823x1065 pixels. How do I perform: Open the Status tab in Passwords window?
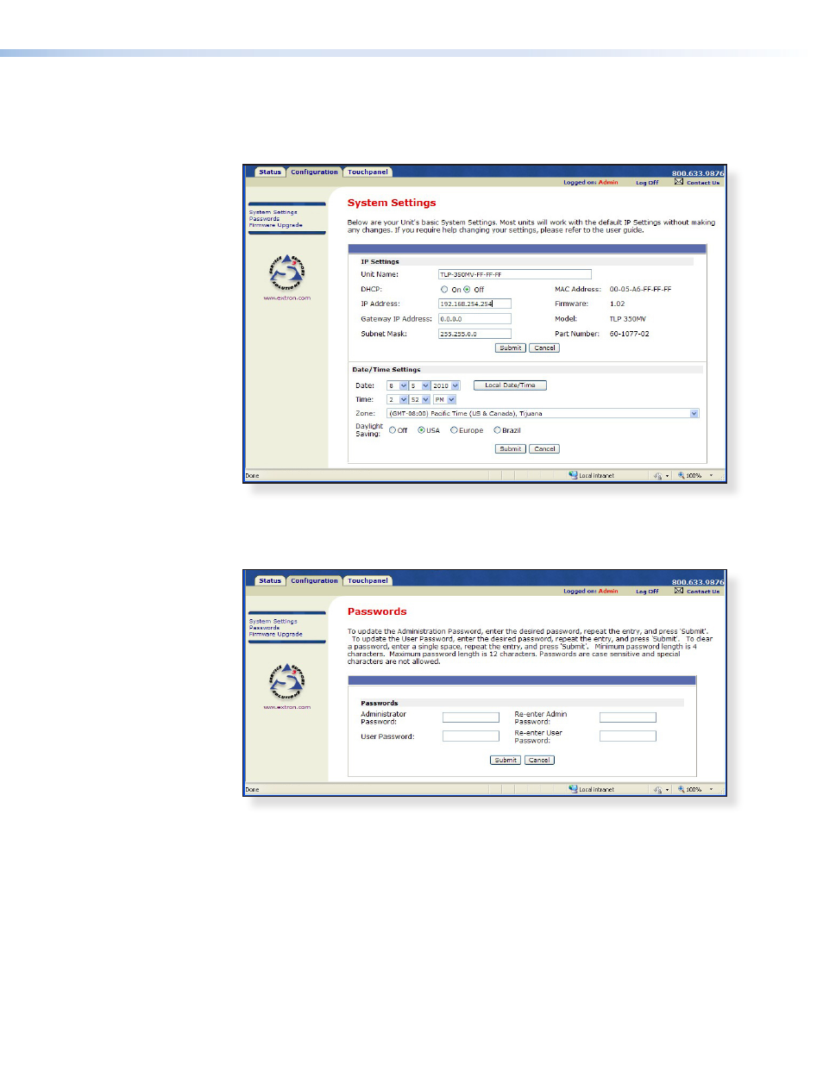(x=270, y=581)
